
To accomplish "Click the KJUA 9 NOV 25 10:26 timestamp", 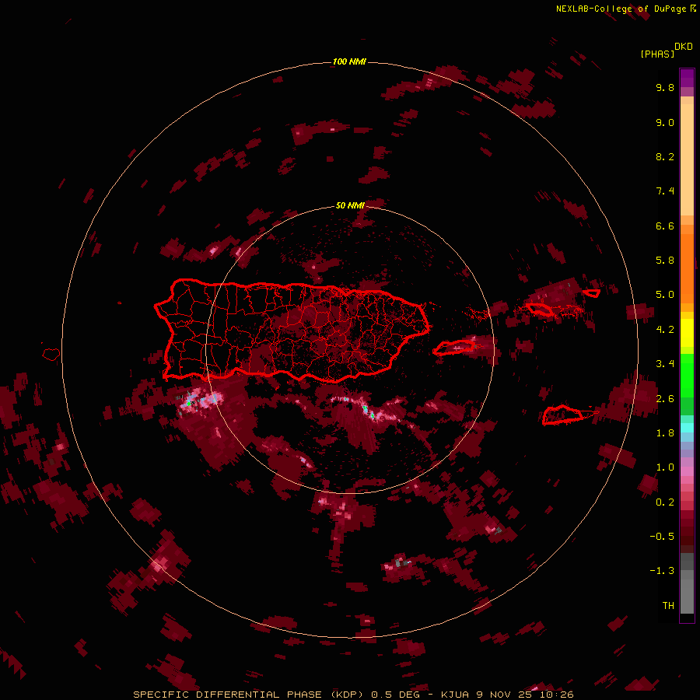I will click(507, 695).
